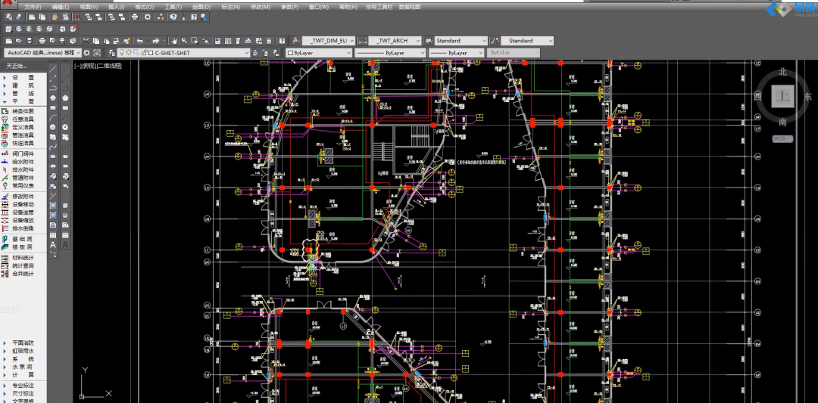818x403 pixels.
Task: Click the Help question mark icon near dimension style
Action: (x=282, y=40)
